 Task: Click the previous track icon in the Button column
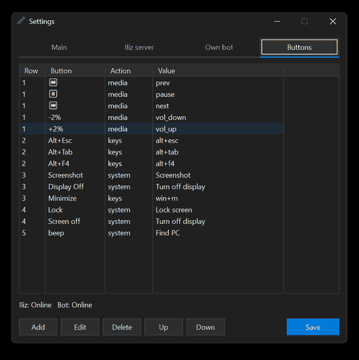coord(53,82)
